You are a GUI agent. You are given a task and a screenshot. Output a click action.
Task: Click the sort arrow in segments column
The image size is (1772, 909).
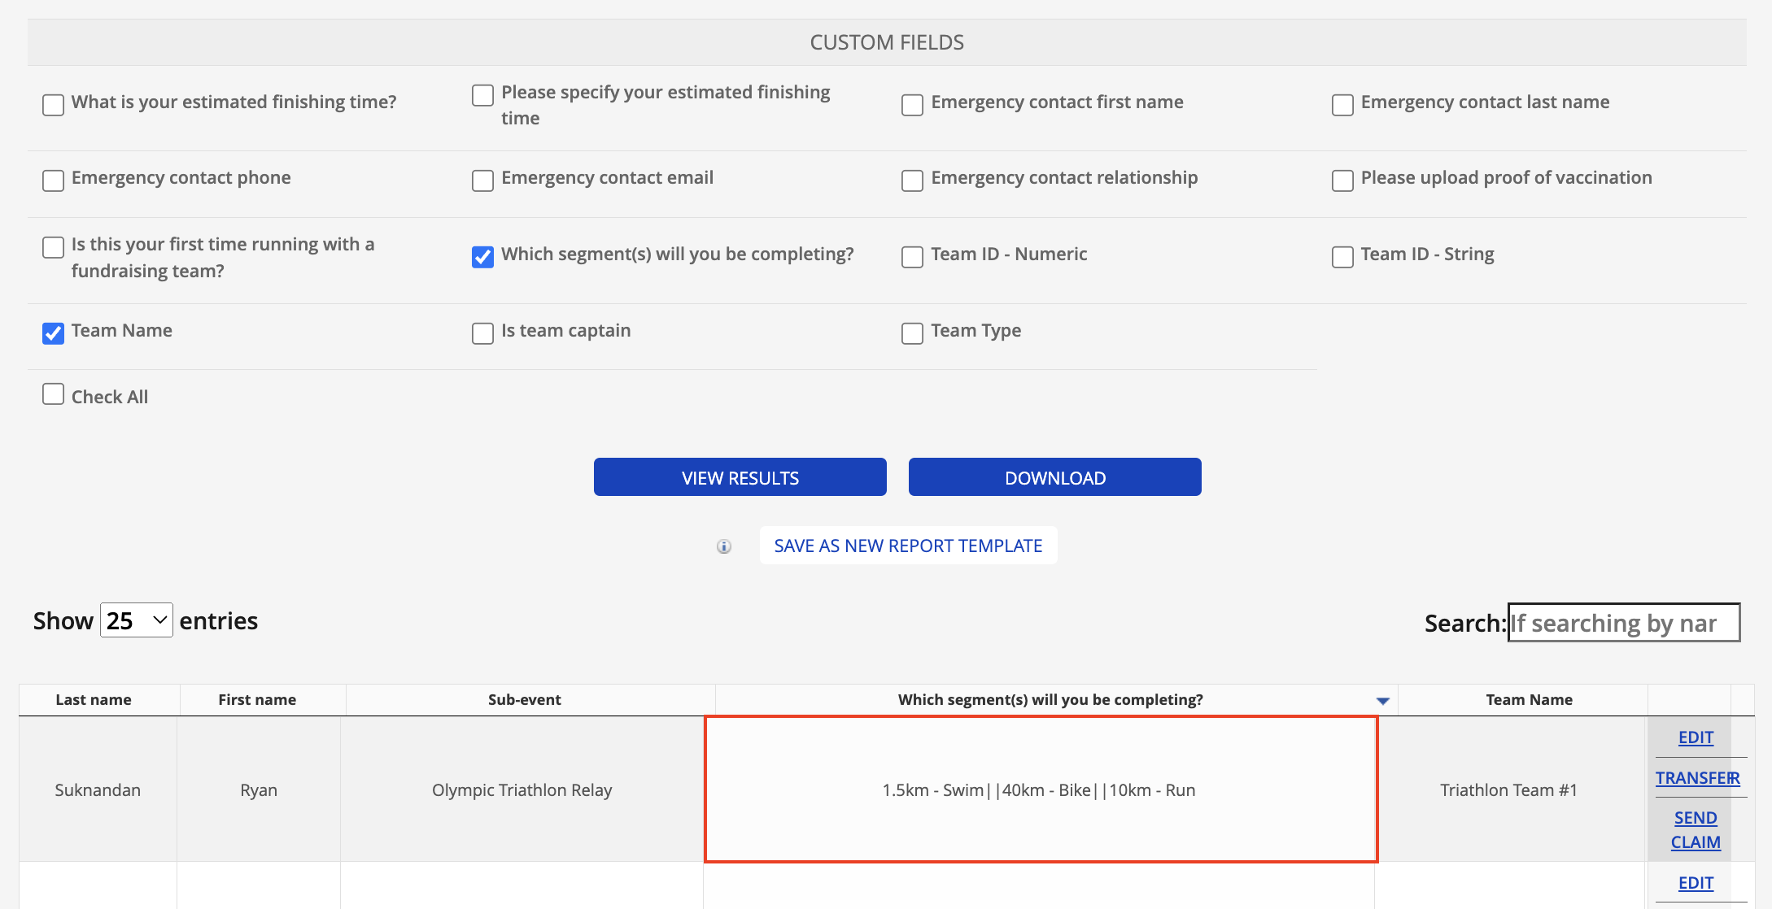1382,701
